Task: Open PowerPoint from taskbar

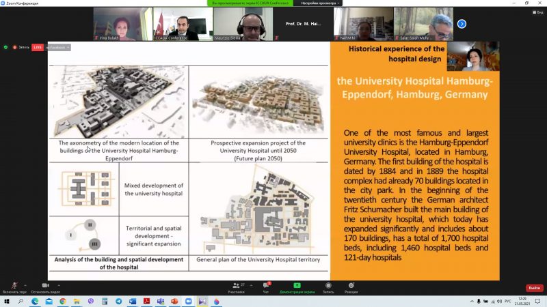Action: [x=174, y=301]
